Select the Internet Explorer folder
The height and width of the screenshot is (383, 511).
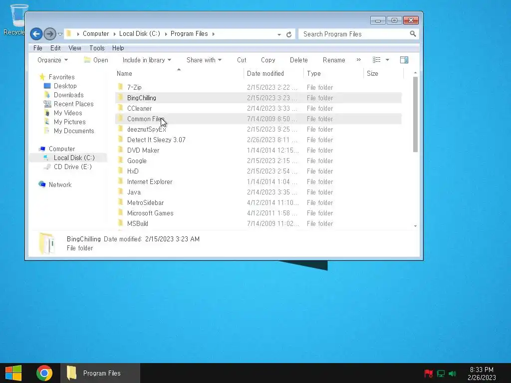(150, 182)
